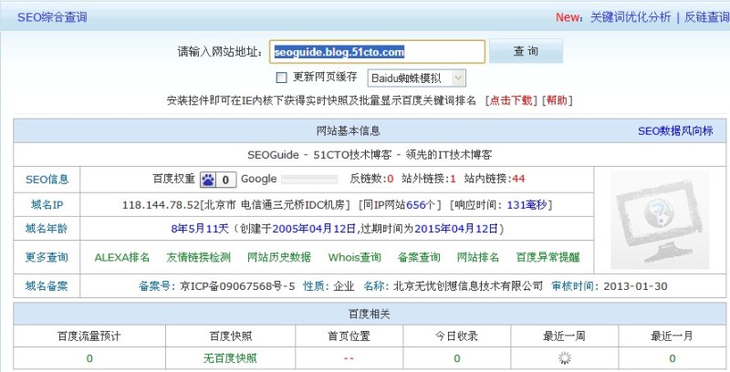This screenshot has width=730, height=372.
Task: Click the 站内链接 value 44
Action: 518,179
